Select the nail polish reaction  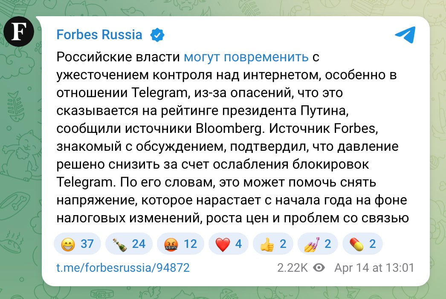tap(318, 244)
